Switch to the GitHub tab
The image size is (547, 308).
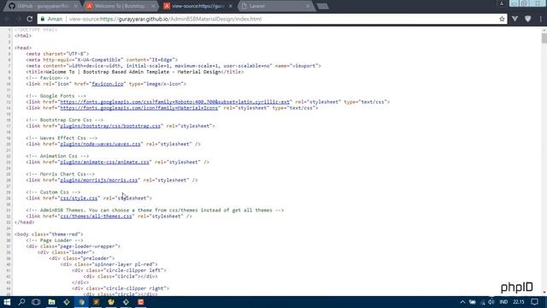click(x=42, y=6)
